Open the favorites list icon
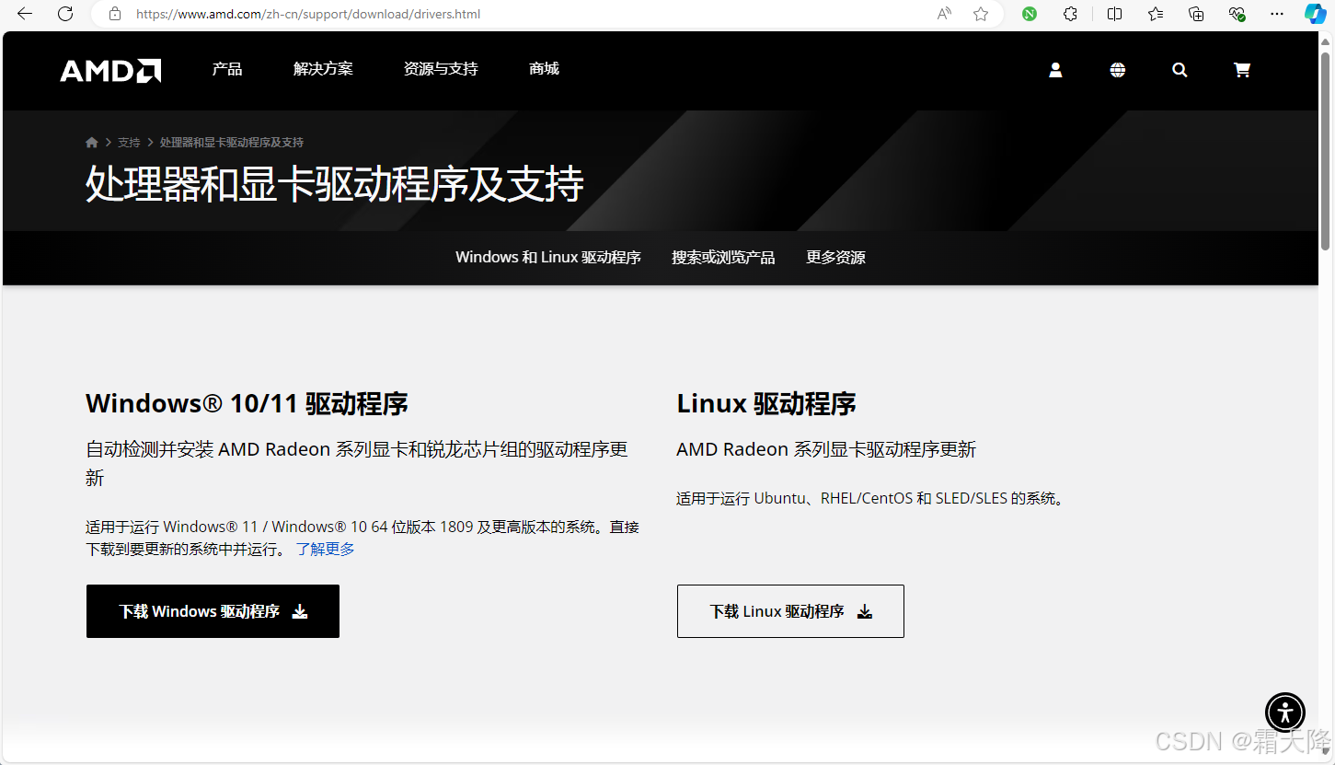The height and width of the screenshot is (765, 1335). (x=1156, y=14)
